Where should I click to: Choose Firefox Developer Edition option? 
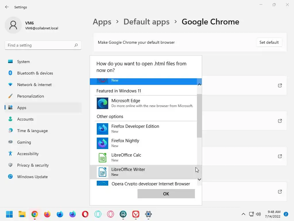click(144, 129)
